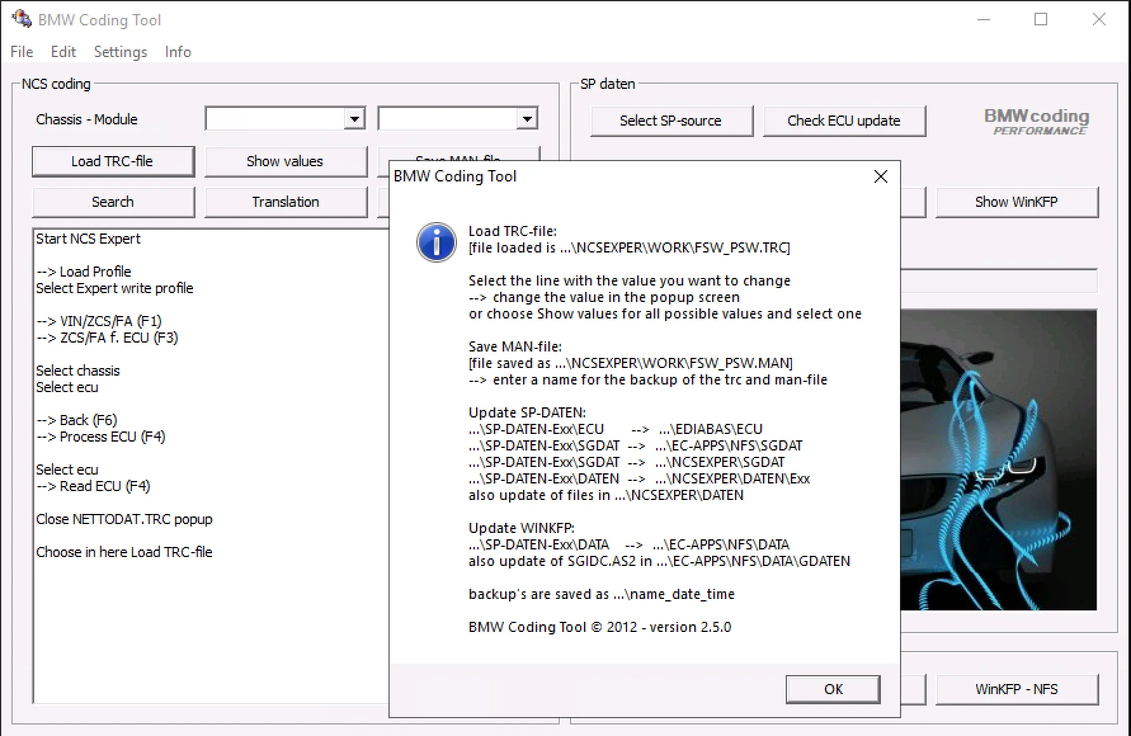Viewport: 1131px width, 736px height.
Task: Click the '--> VIN/ZCS/FA (F1)' line
Action: tap(99, 321)
